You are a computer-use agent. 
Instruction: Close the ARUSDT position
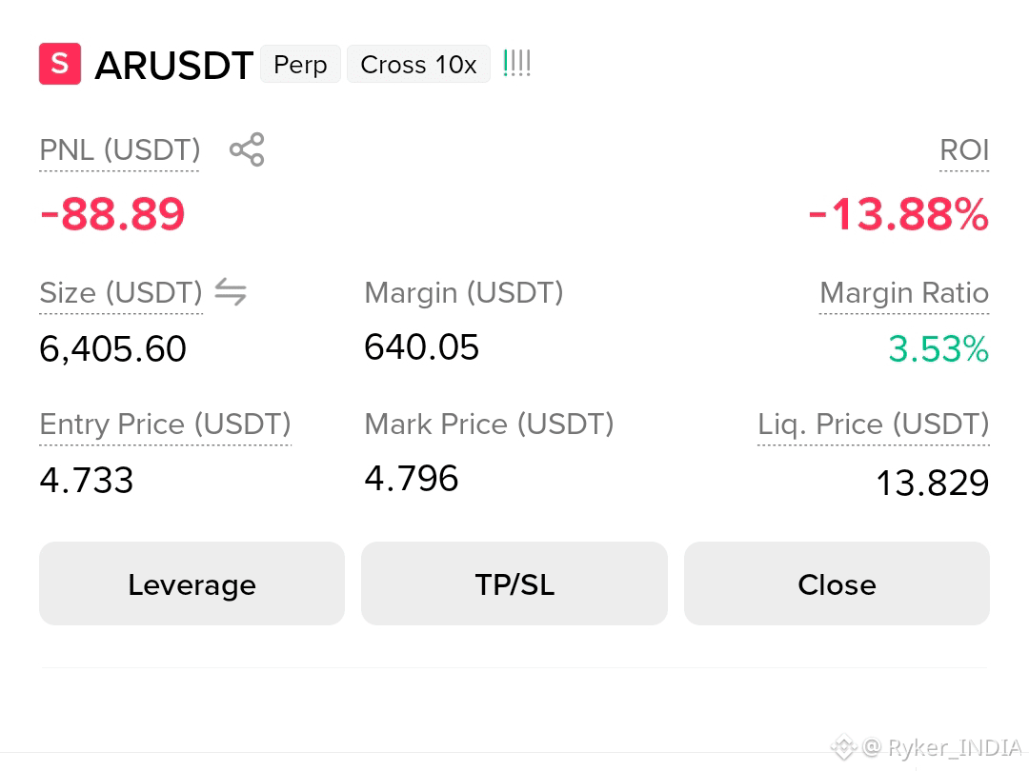click(x=837, y=583)
